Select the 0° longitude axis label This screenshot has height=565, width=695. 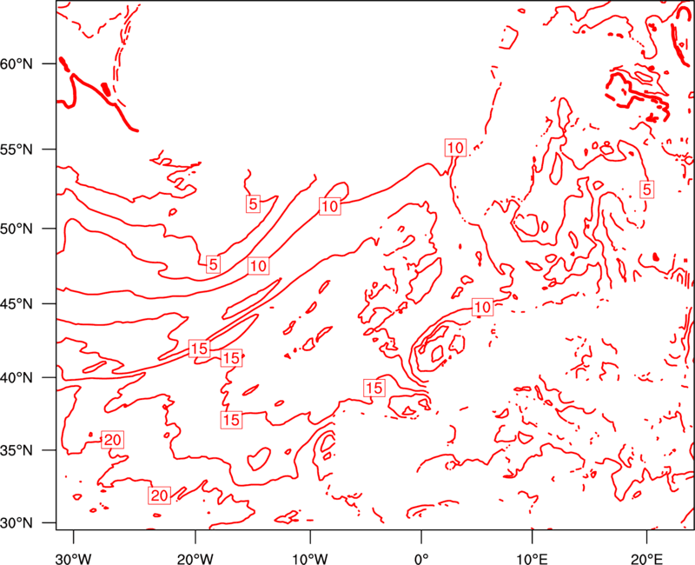[421, 558]
